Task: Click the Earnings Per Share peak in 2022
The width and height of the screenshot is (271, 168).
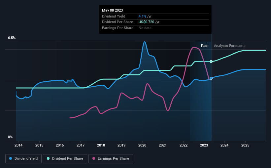Action: tap(194, 47)
